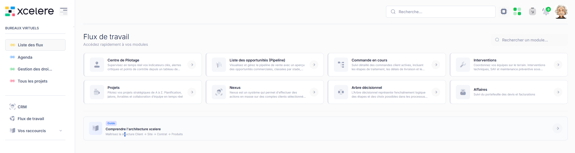The width and height of the screenshot is (575, 153).
Task: Open the guide card chevron arrow
Action: [557, 128]
